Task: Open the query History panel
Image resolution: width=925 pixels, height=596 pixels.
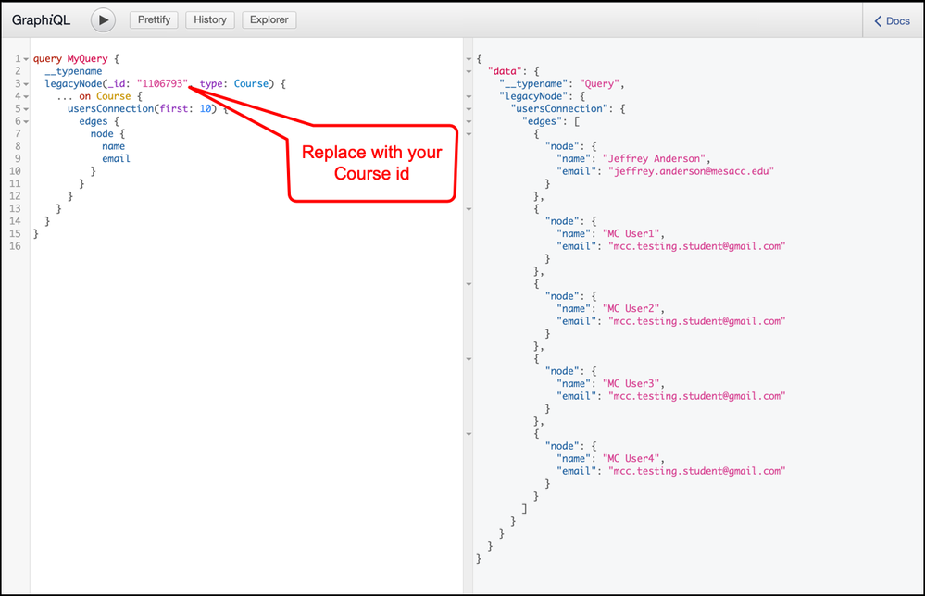Action: tap(209, 19)
